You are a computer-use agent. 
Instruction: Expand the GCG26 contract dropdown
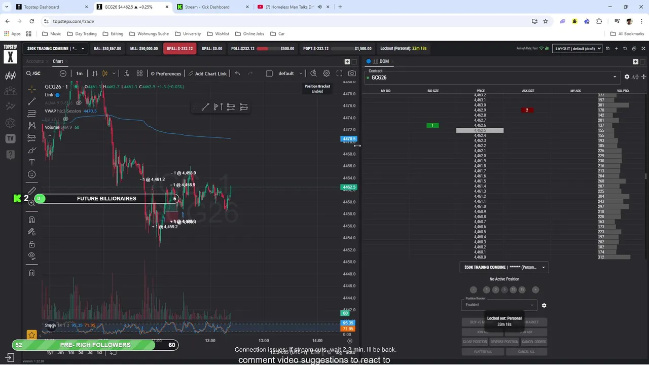tap(492, 78)
